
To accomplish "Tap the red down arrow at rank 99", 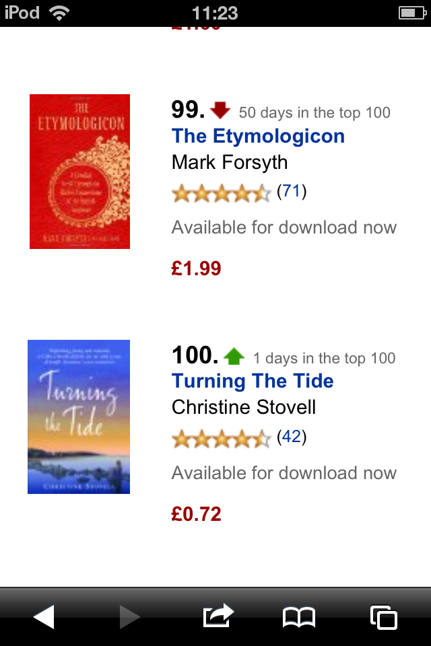I will 220,110.
